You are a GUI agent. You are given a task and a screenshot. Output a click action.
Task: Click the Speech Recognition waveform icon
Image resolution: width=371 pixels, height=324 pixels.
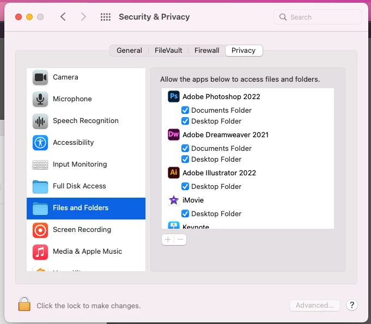(40, 121)
